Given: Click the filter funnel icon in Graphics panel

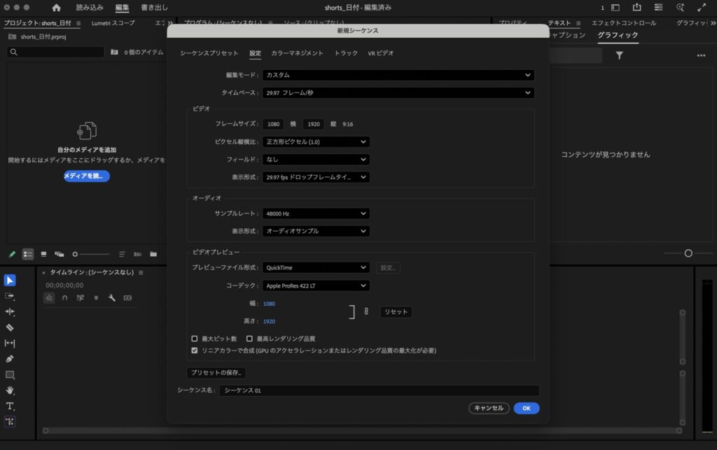Looking at the screenshot, I should click(x=619, y=55).
